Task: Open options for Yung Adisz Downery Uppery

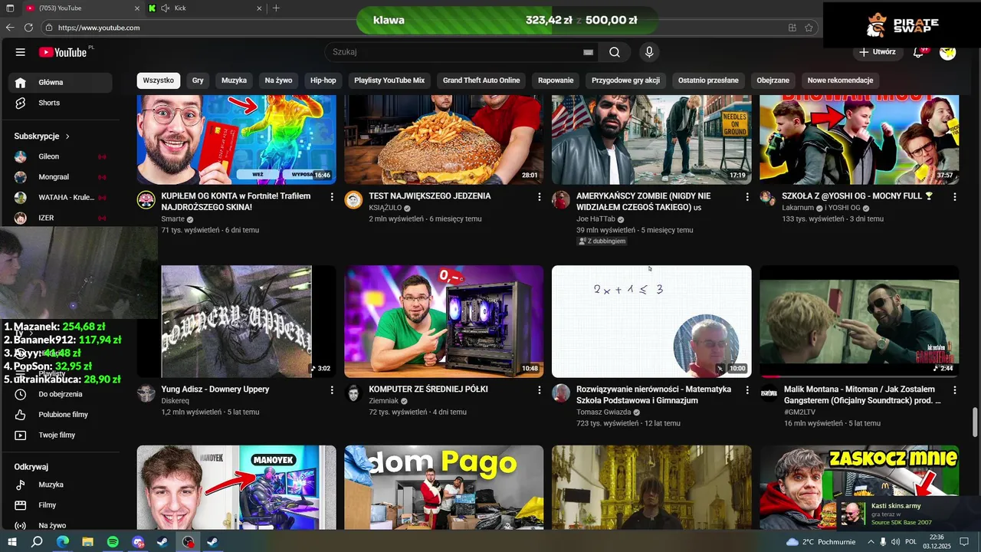Action: 332,390
